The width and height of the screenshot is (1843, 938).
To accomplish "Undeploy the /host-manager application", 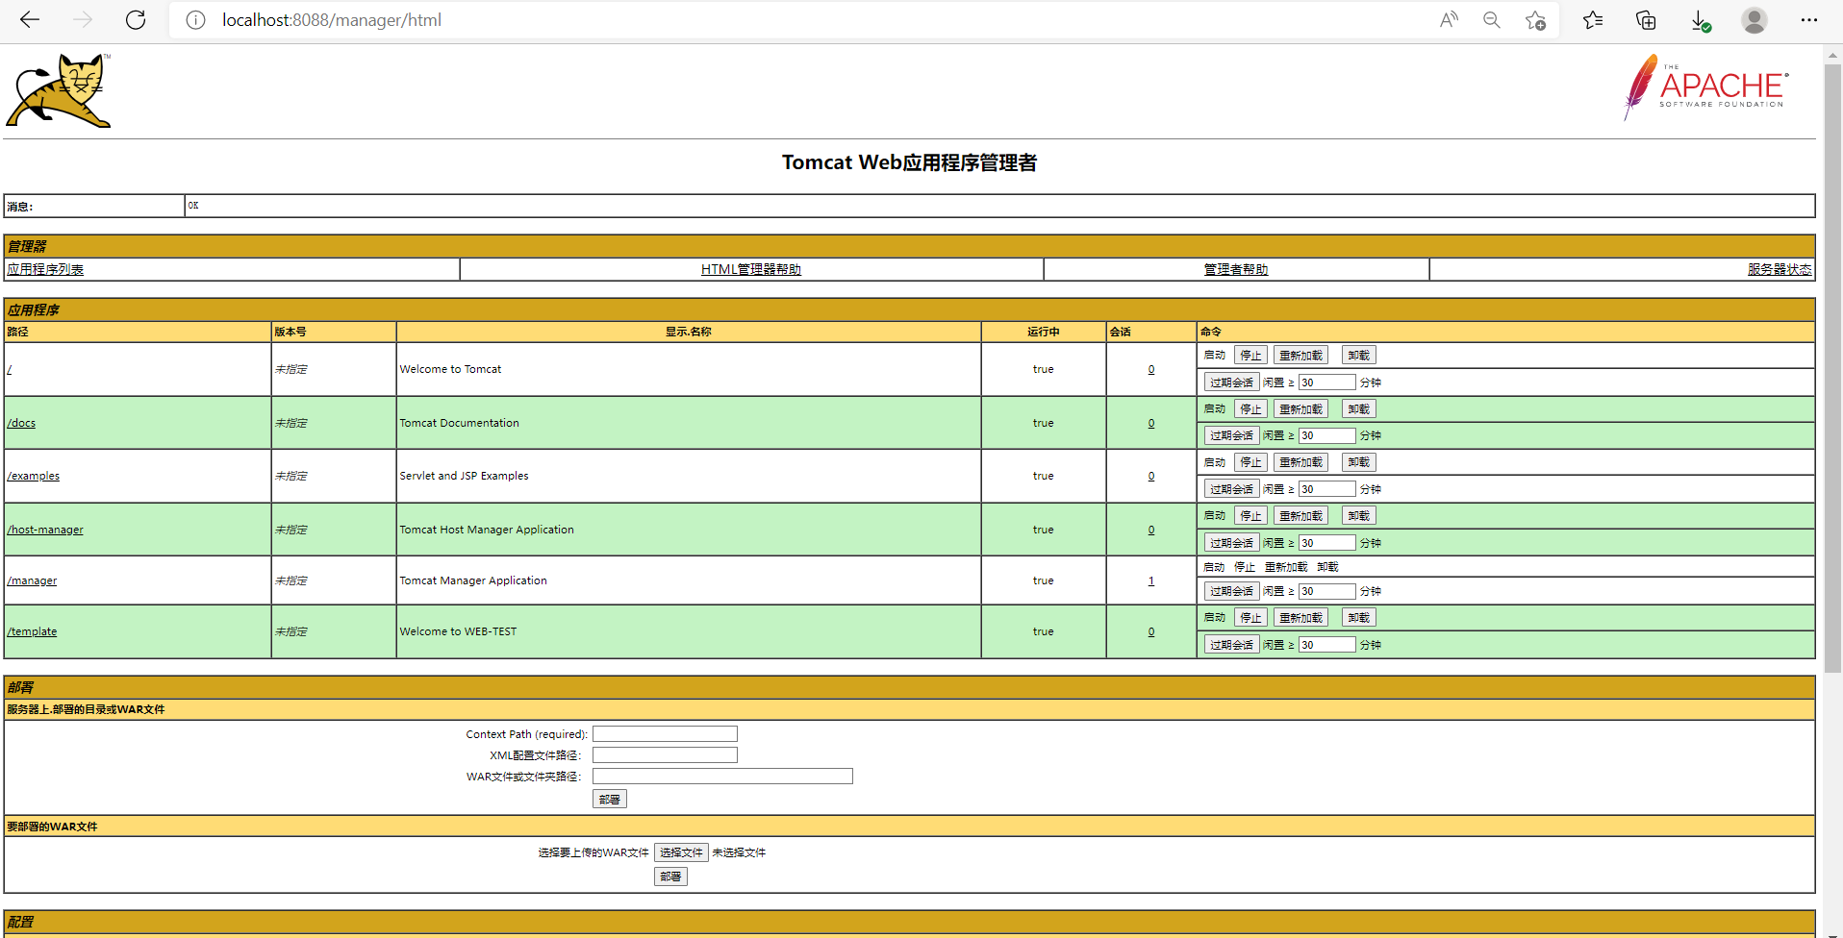I will pos(1358,516).
